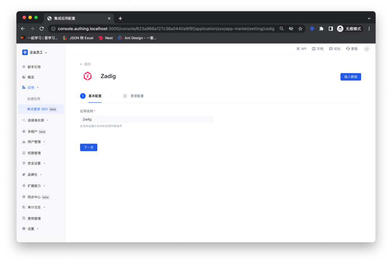Go back using the 返回 link
This screenshot has width=392, height=264.
pos(85,64)
